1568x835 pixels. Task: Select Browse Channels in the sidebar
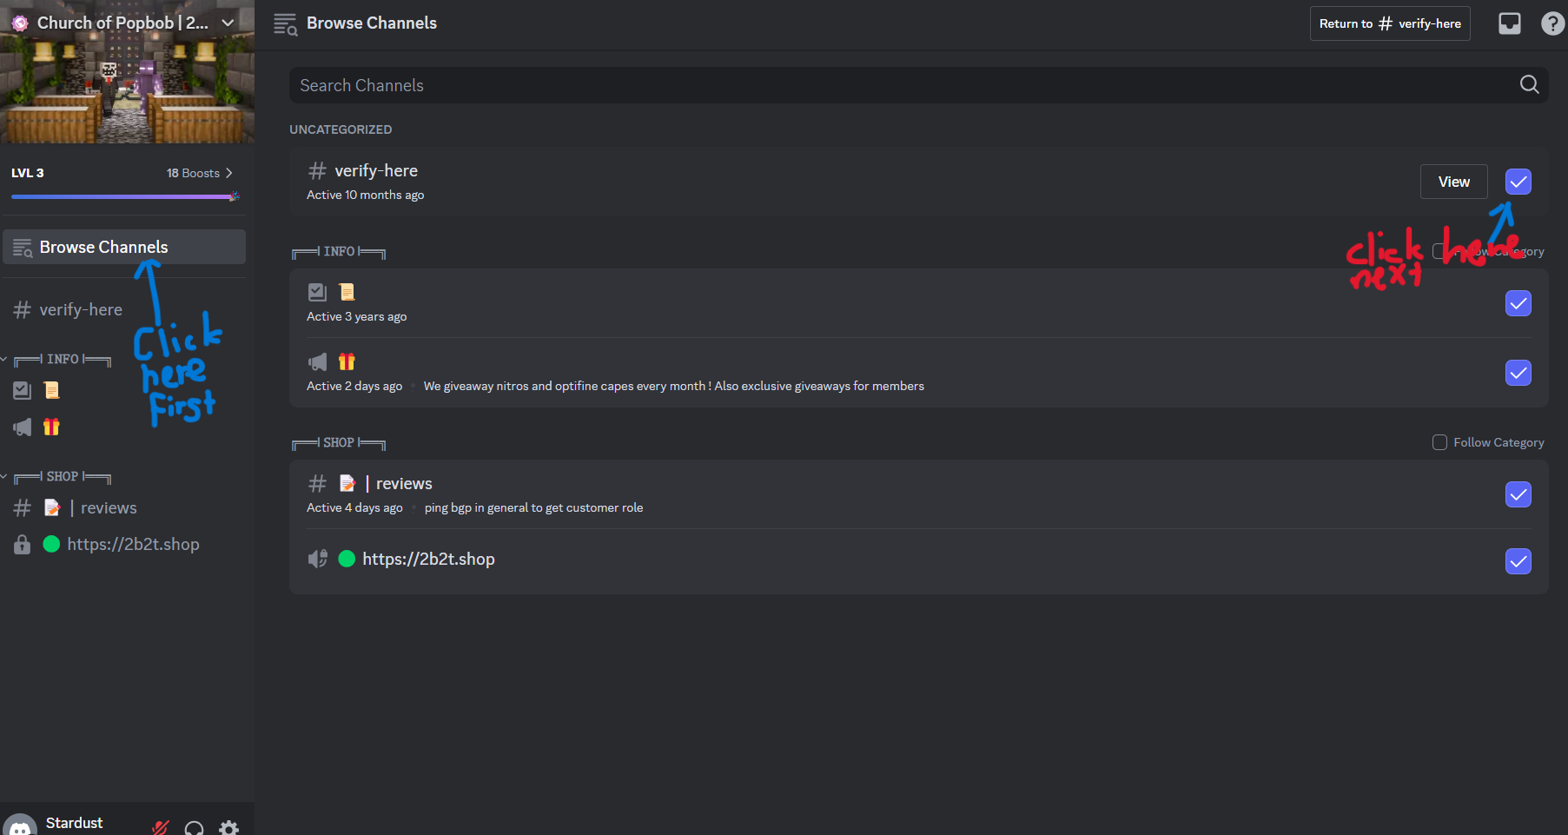point(125,247)
